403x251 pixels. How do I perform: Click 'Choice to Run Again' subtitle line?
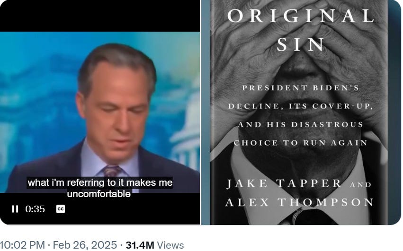point(301,143)
